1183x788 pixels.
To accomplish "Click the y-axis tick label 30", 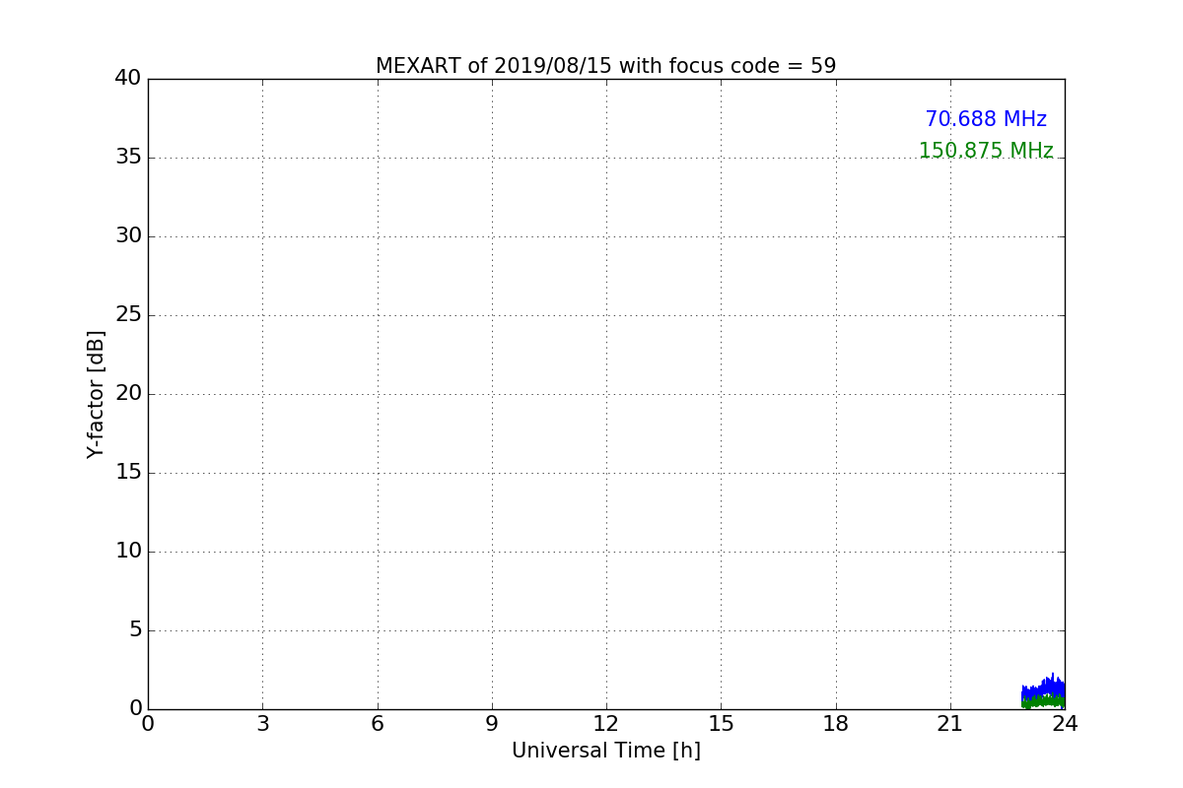I will click(128, 236).
